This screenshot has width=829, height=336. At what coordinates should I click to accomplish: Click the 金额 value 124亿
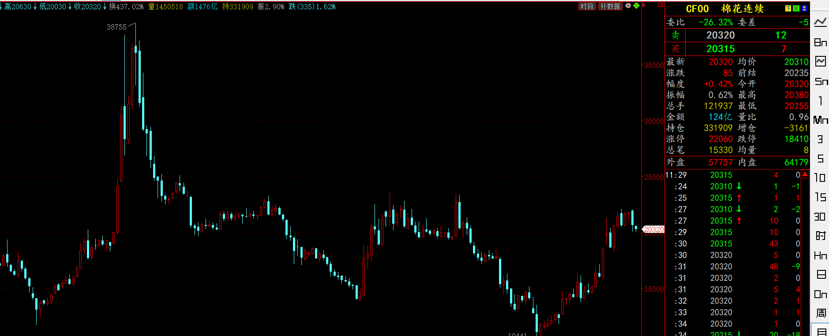pyautogui.click(x=720, y=117)
